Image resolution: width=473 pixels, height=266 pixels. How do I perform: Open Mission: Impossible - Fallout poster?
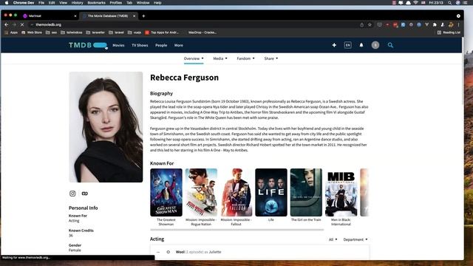(x=236, y=192)
